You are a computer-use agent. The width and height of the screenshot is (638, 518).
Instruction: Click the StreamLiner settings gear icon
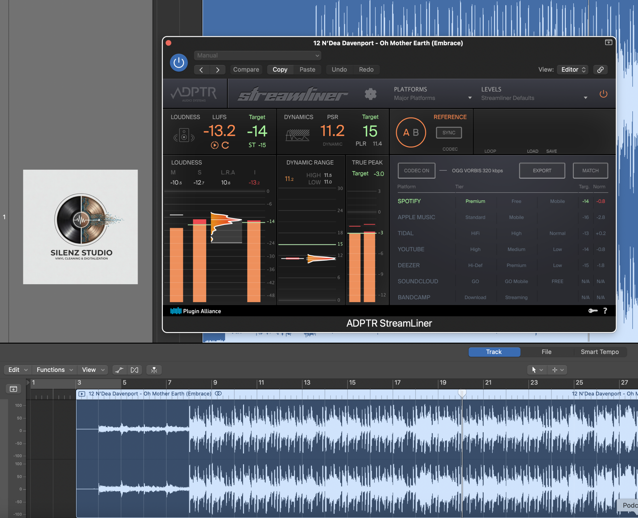(x=370, y=94)
